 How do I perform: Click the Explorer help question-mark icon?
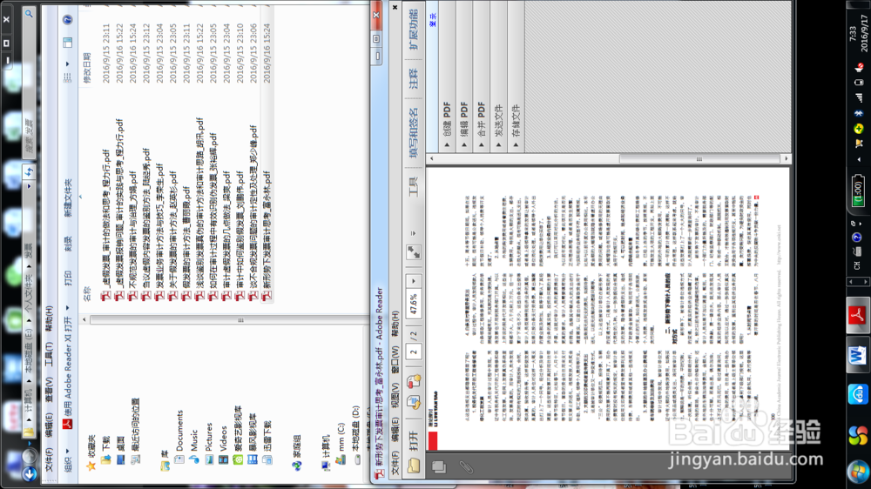(x=68, y=20)
